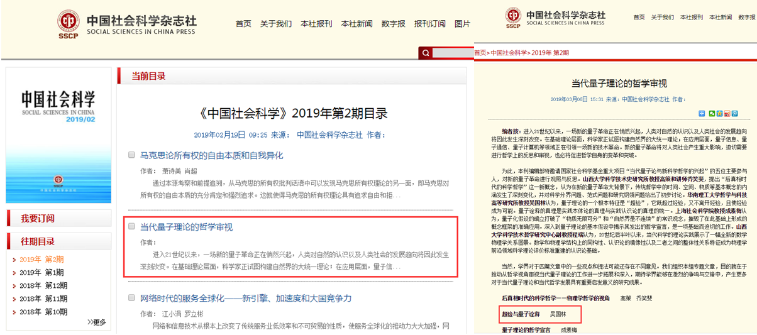The width and height of the screenshot is (757, 335).
Task: Open the 报刊订阅 menu item
Action: coord(429,24)
